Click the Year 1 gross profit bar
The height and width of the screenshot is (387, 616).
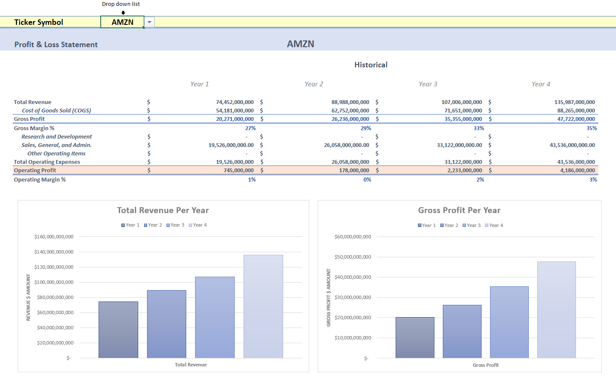click(x=415, y=337)
